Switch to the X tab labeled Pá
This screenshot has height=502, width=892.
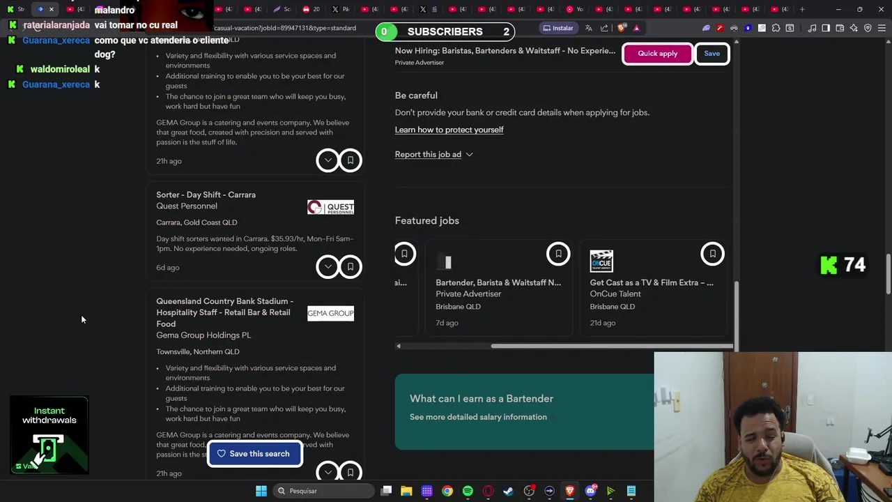tap(341, 9)
